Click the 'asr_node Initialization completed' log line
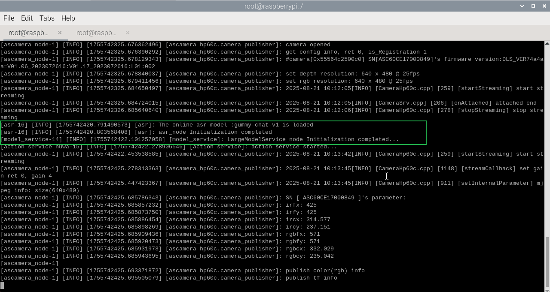Image resolution: width=550 pixels, height=292 pixels. [x=215, y=132]
